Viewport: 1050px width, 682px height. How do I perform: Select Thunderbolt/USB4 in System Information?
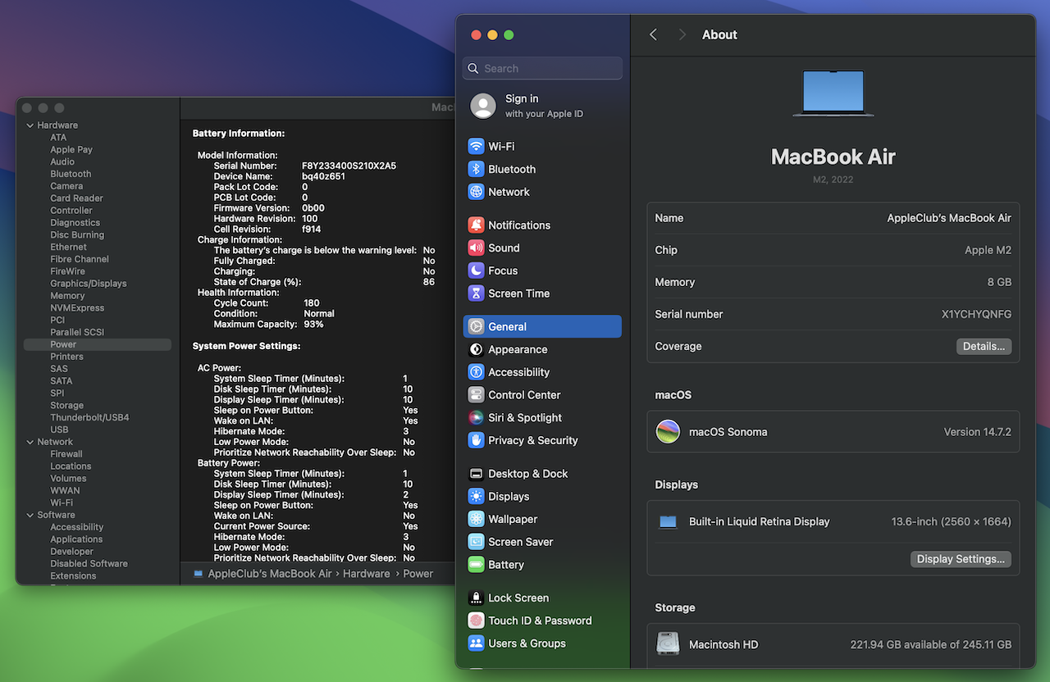[89, 417]
